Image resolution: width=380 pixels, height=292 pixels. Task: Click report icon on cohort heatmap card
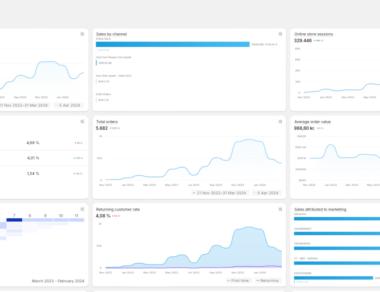(82, 209)
